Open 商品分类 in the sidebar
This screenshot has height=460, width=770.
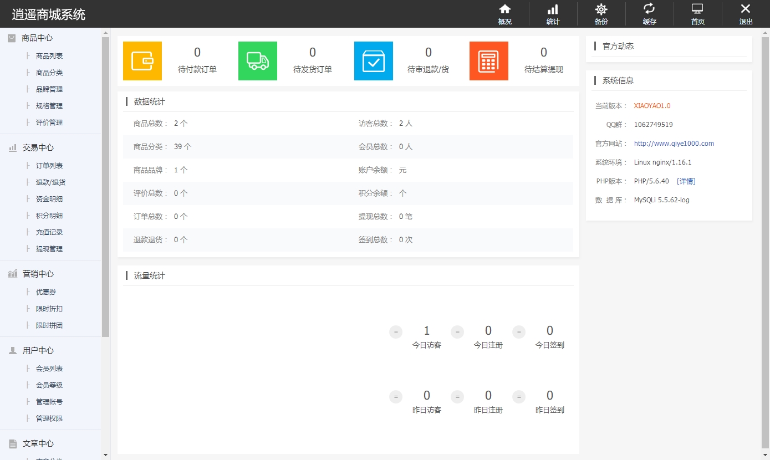[49, 73]
